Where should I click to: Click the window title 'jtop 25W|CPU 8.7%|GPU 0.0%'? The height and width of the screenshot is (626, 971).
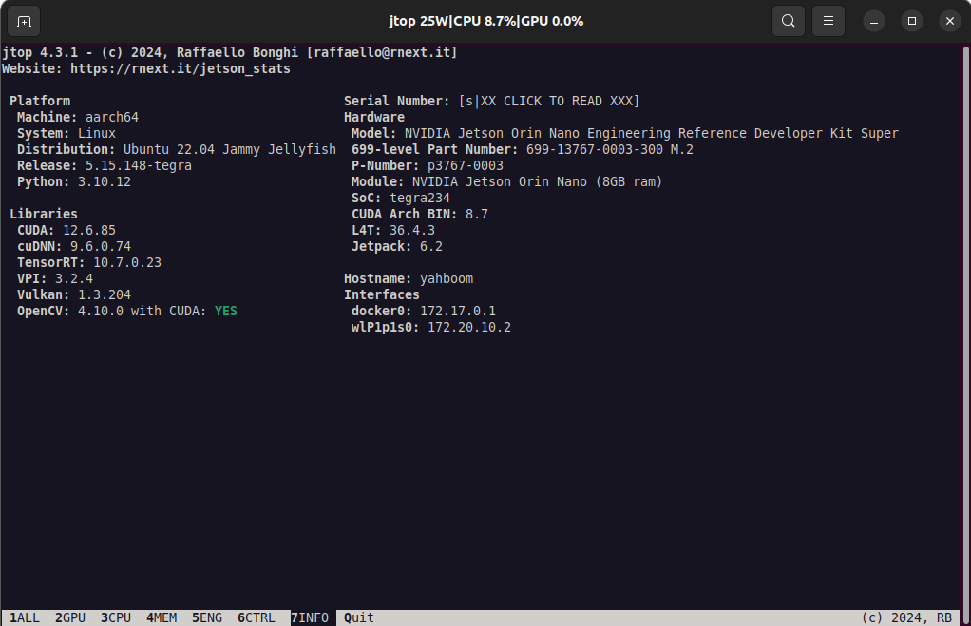click(x=486, y=21)
